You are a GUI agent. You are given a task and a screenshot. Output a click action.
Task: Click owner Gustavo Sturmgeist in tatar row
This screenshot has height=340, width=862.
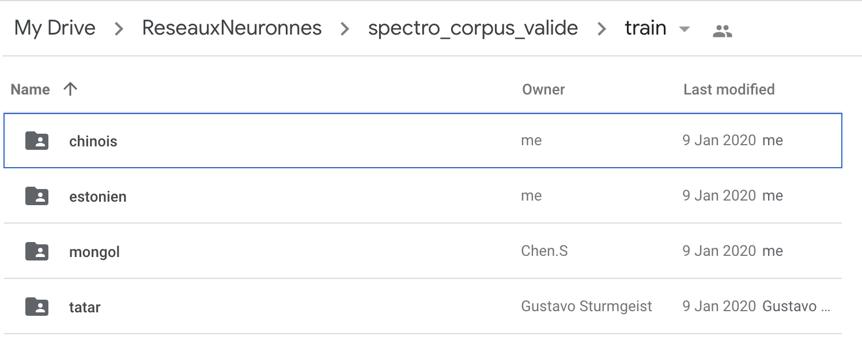[587, 306]
